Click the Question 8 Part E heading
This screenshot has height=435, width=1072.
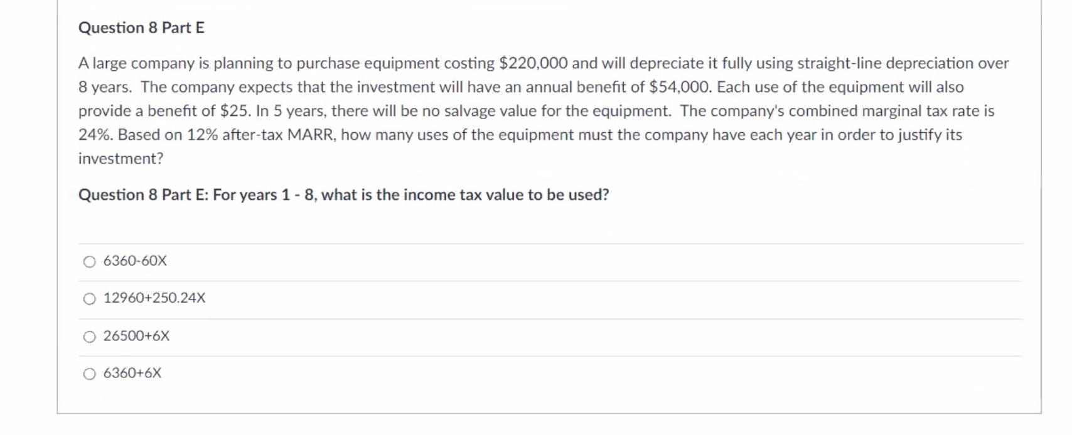141,27
